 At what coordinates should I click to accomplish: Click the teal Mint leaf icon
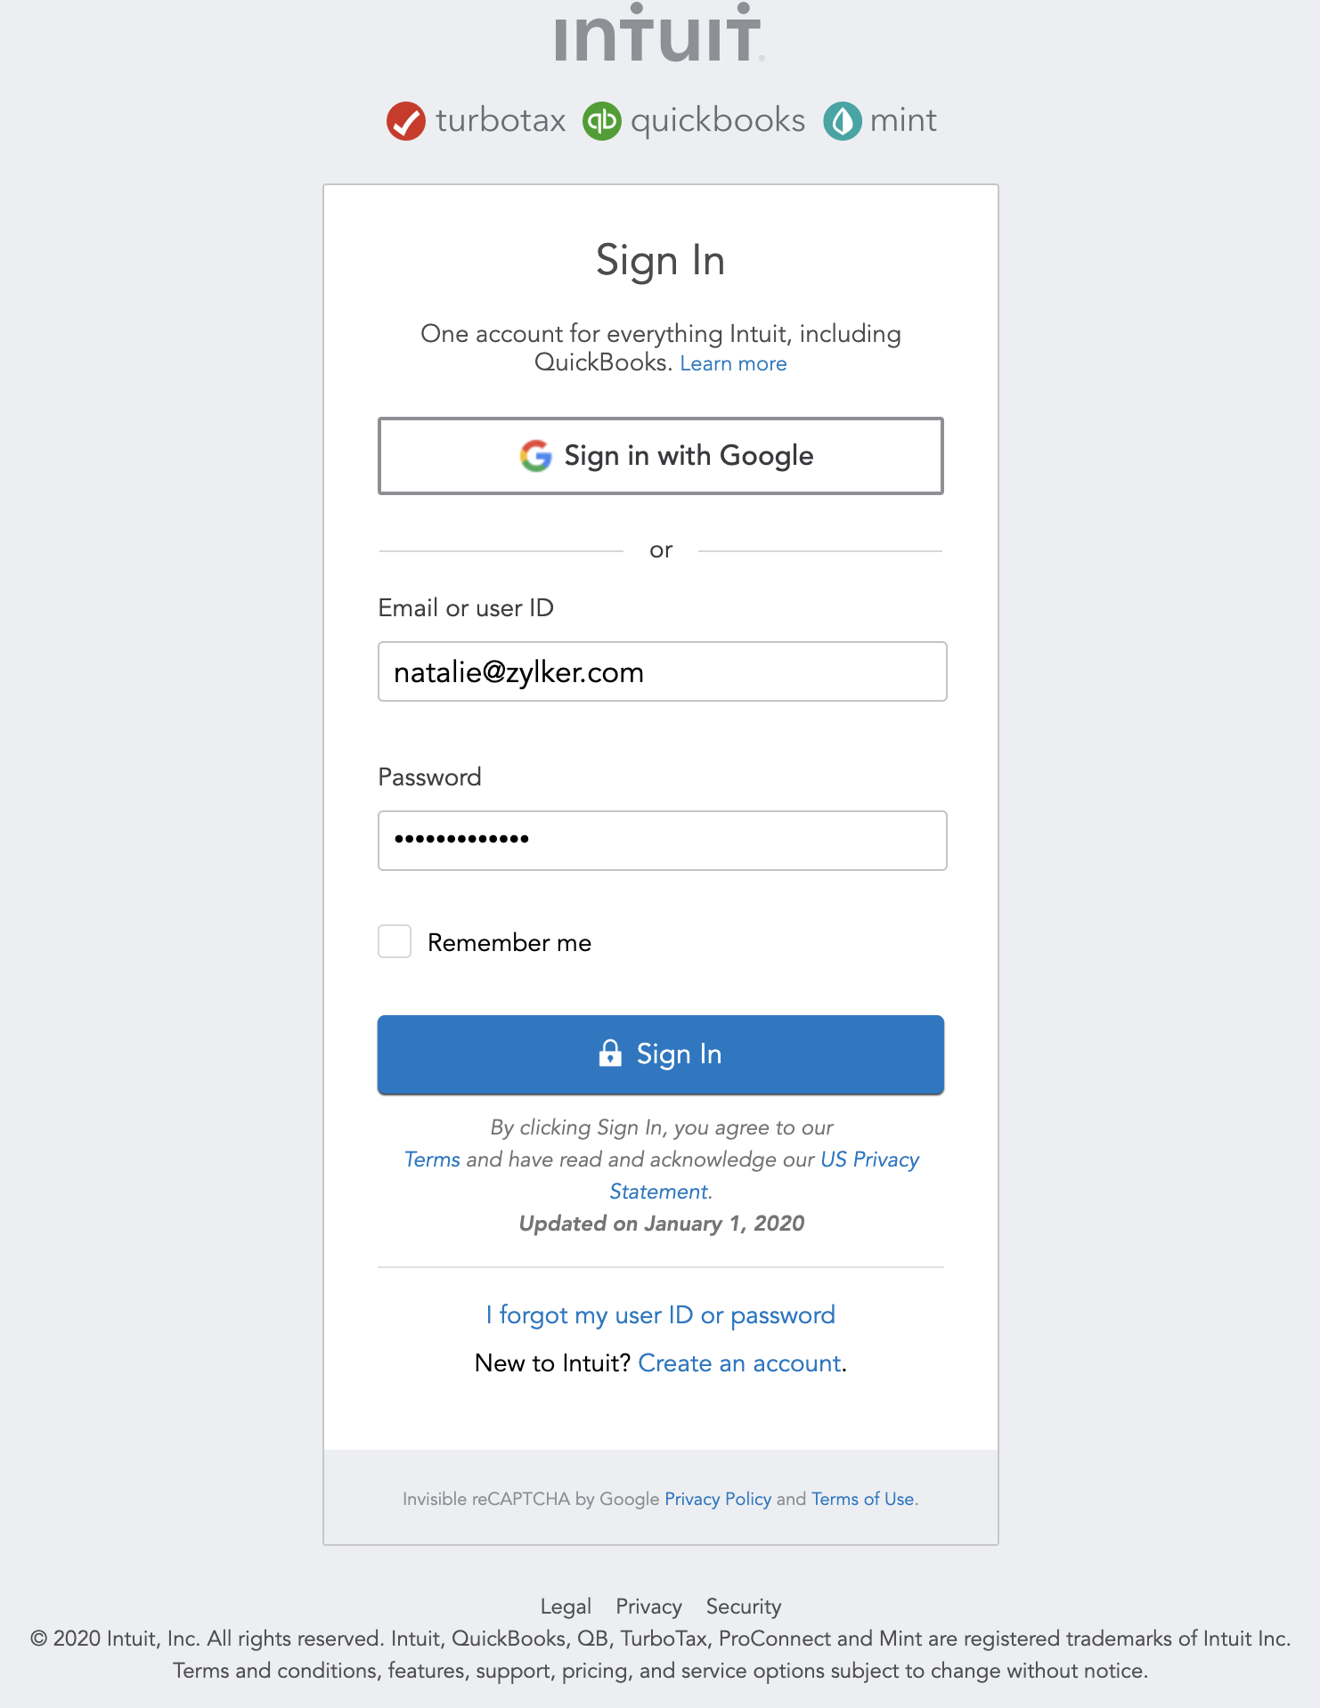click(842, 121)
